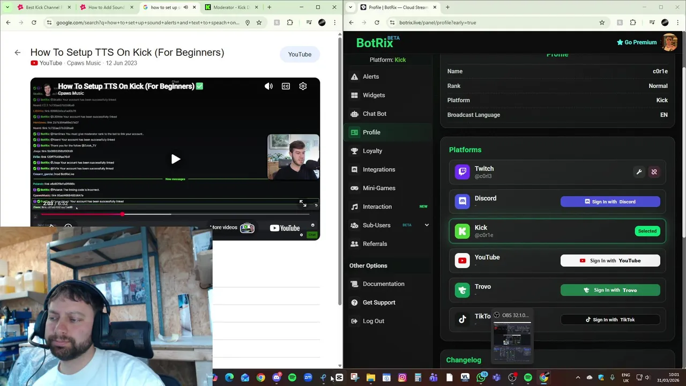Viewport: 686px width, 386px height.
Task: Switch to How to Add Sound tab
Action: coord(106,8)
